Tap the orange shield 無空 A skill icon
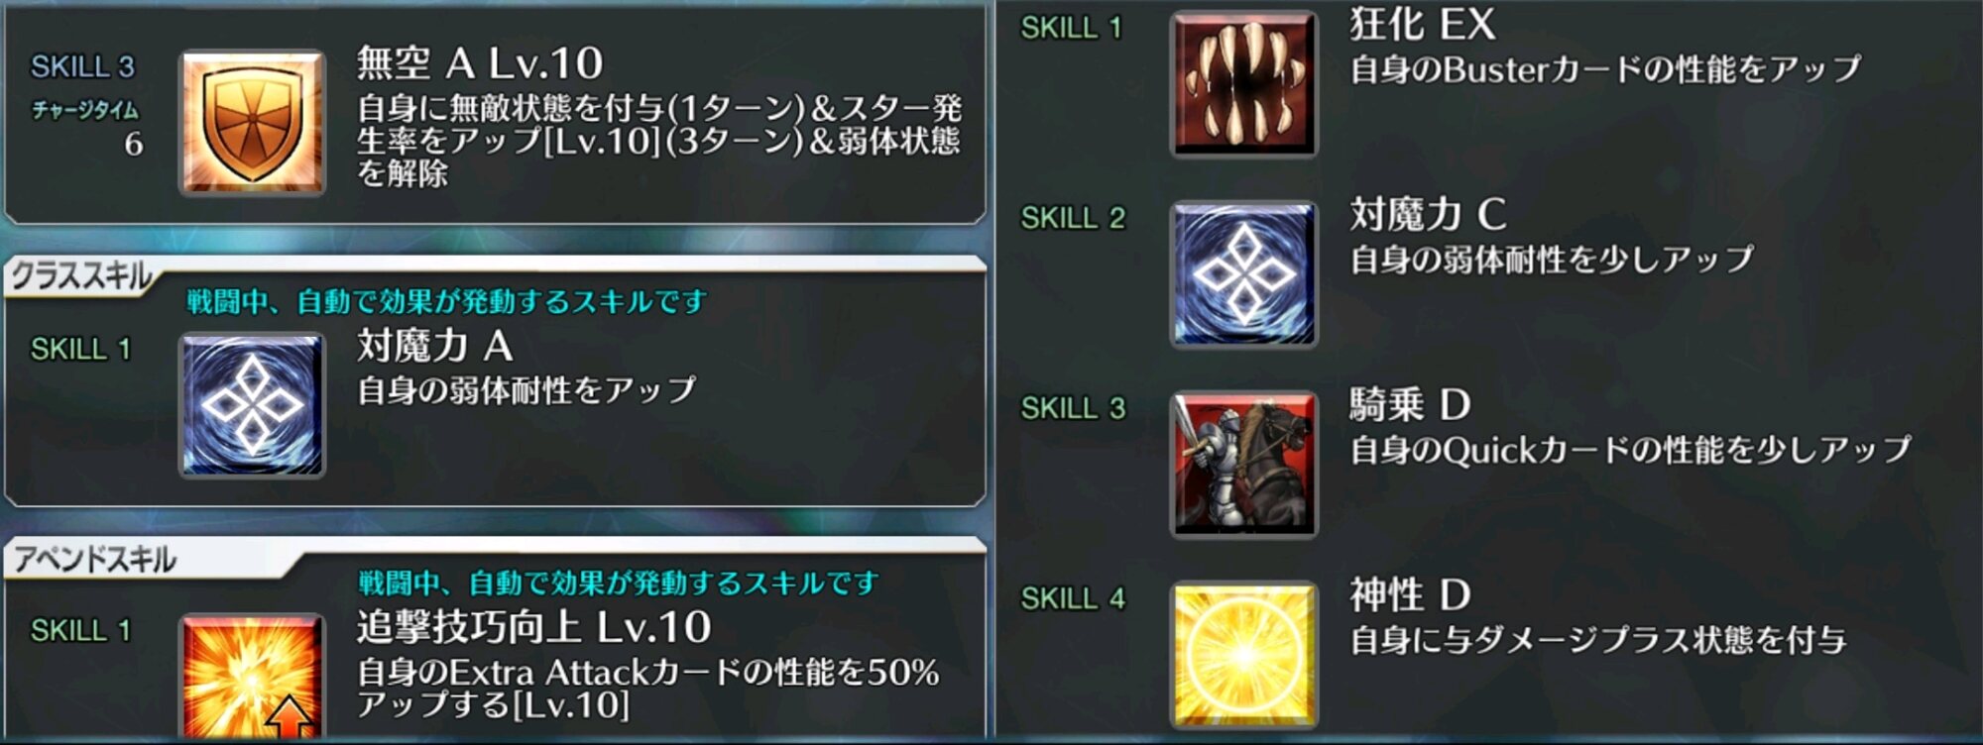Viewport: 1983px width, 745px height. [252, 122]
